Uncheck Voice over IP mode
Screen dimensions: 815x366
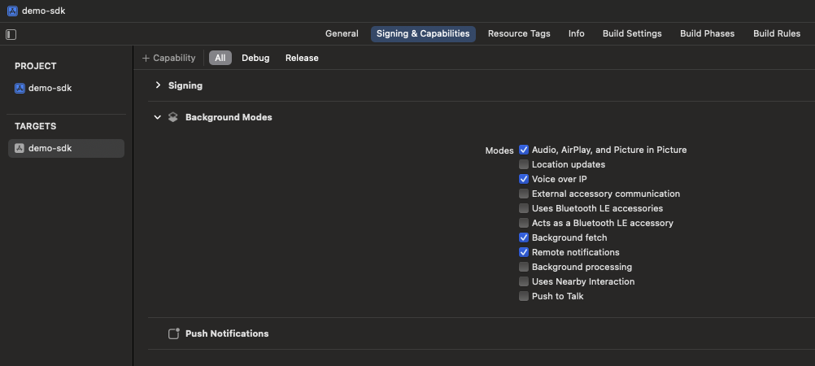(524, 179)
